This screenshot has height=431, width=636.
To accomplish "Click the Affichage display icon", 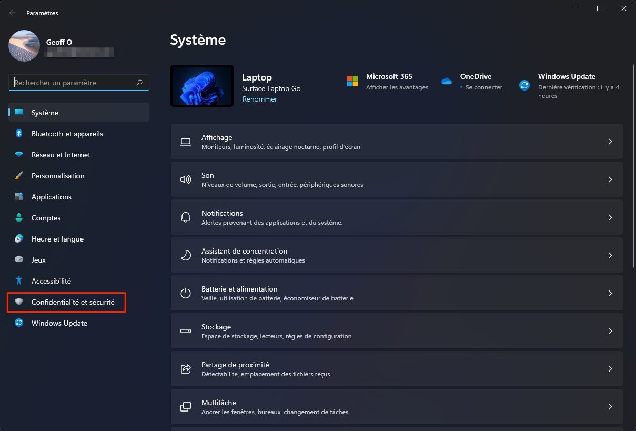I will (x=186, y=142).
